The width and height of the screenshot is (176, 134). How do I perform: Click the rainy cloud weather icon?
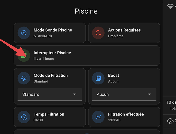[170, 121]
